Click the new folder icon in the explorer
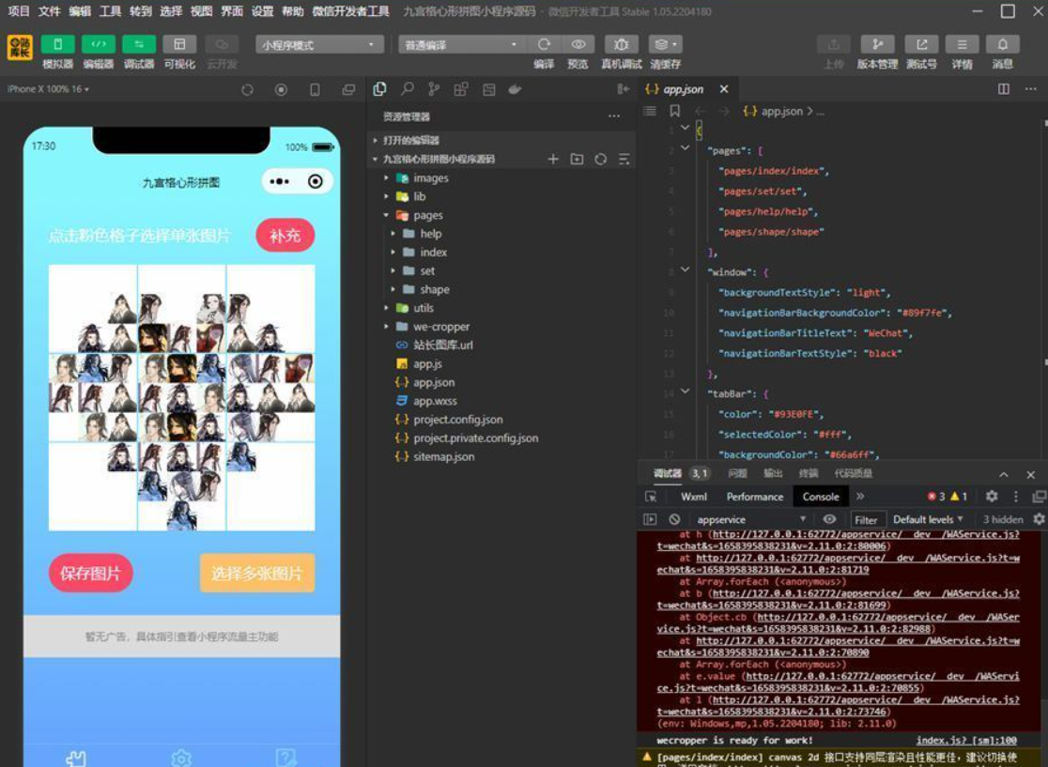Image resolution: width=1048 pixels, height=767 pixels. (x=577, y=159)
